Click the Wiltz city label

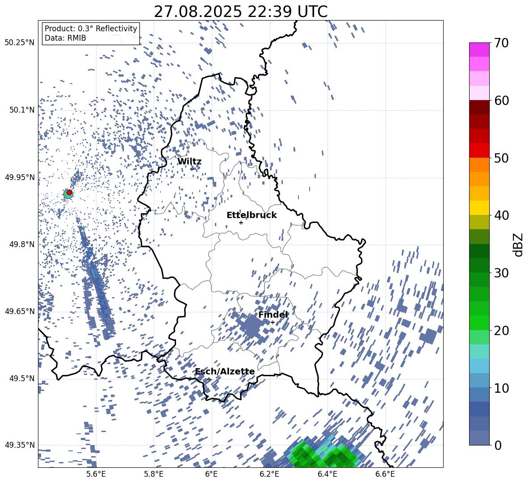click(189, 162)
